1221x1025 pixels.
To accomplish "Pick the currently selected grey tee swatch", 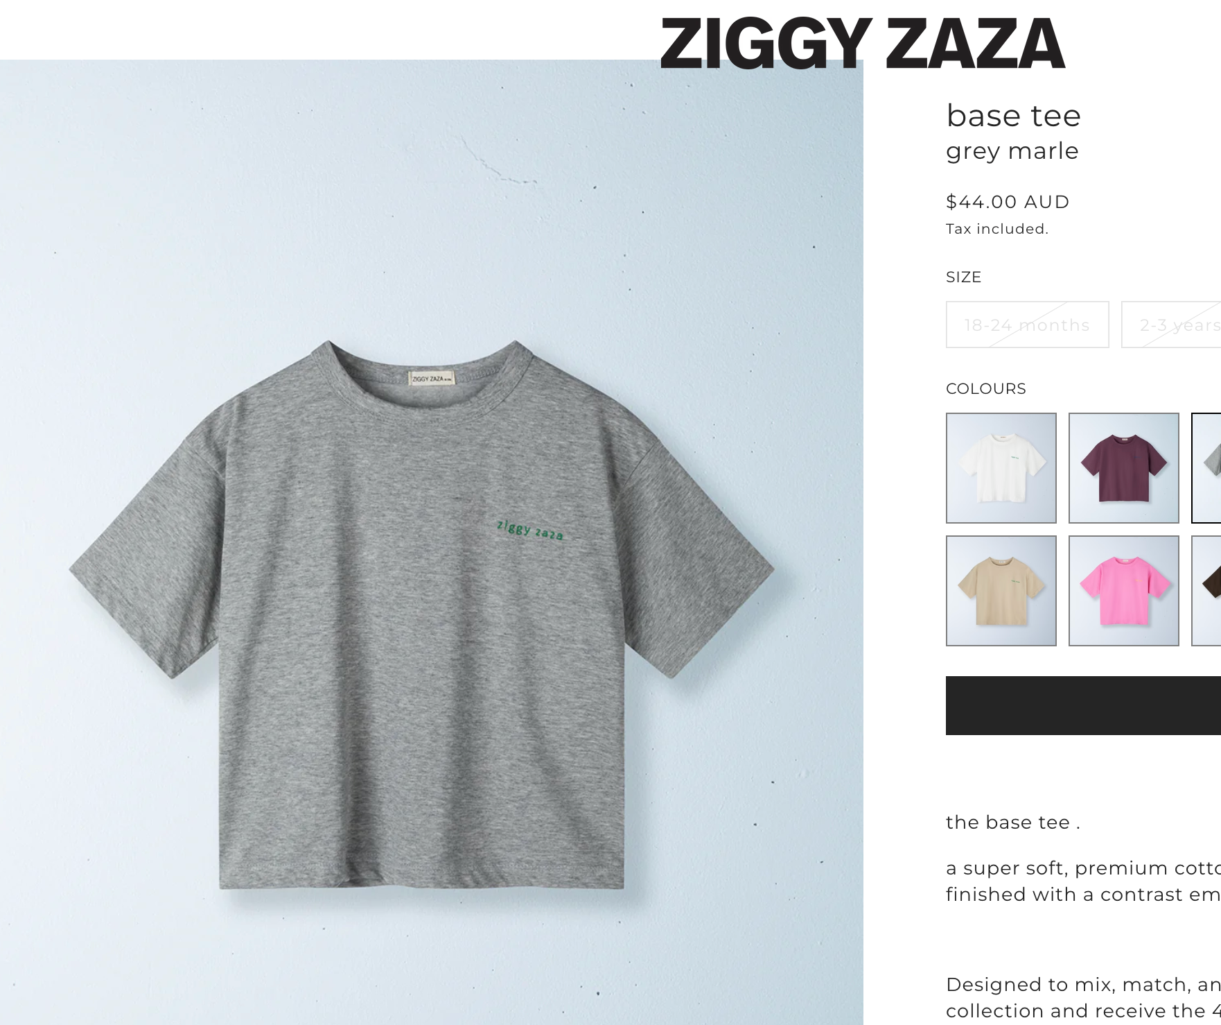I will (1206, 468).
